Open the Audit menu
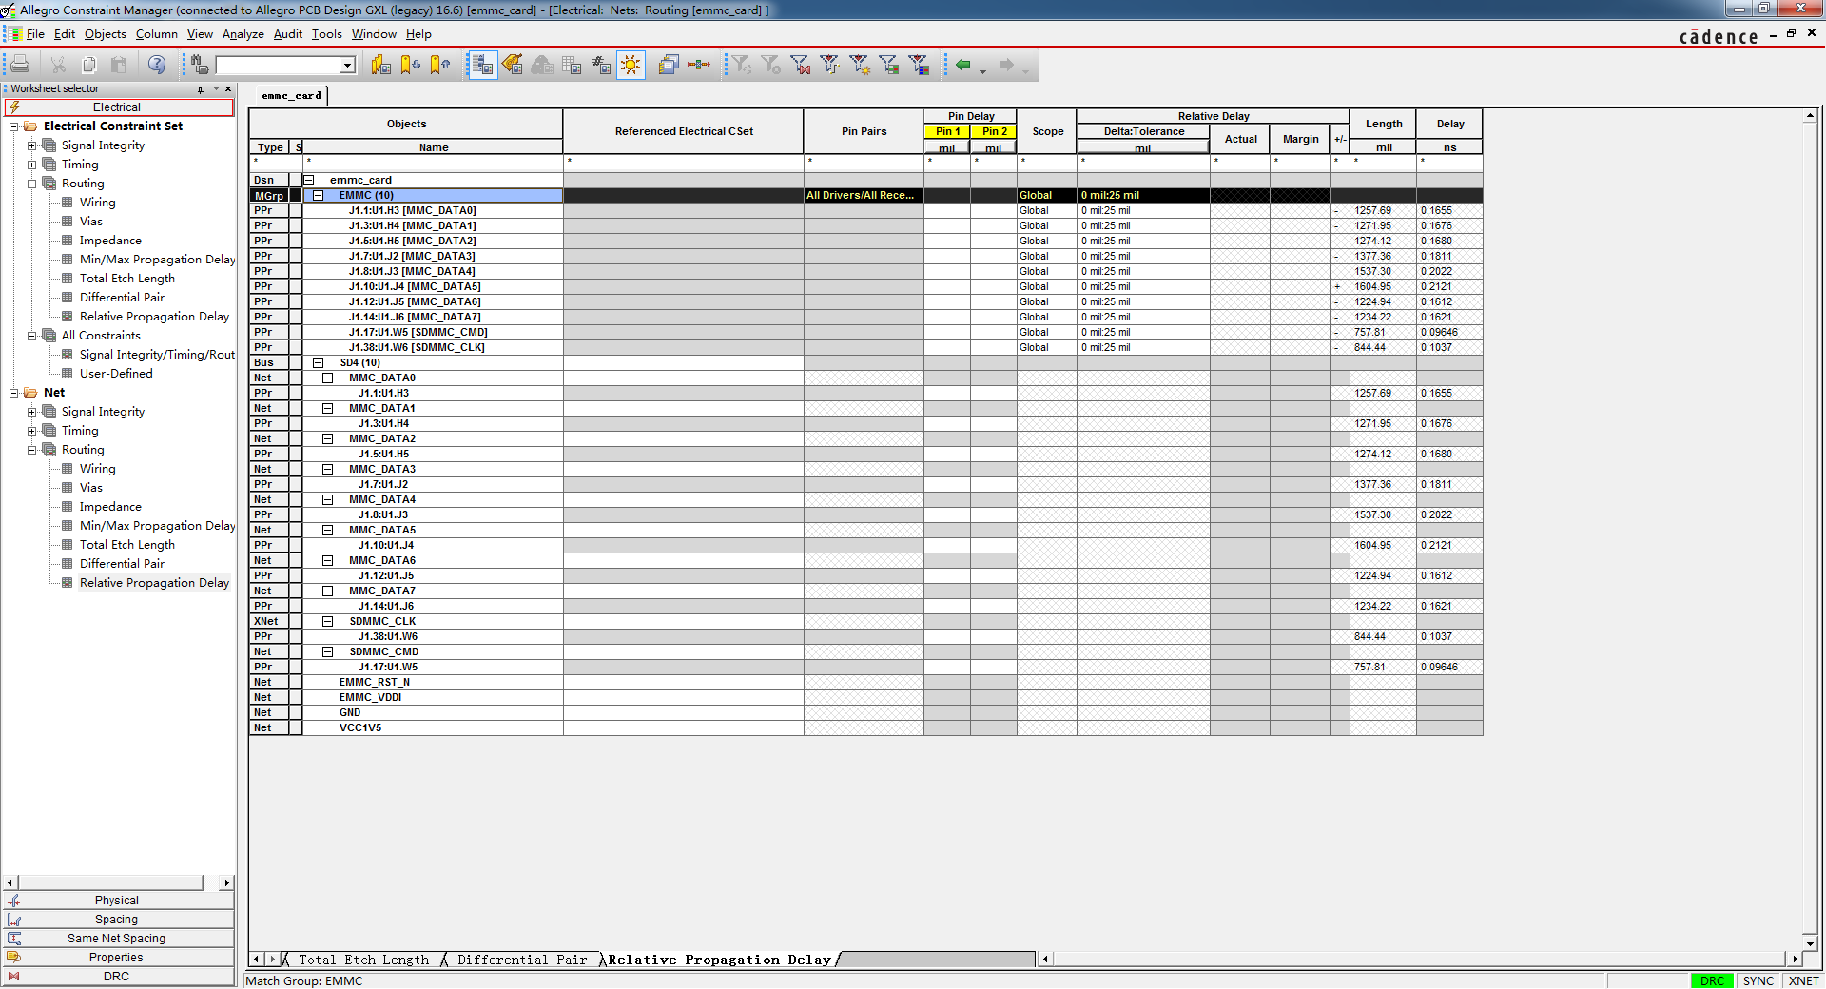This screenshot has height=989, width=1826. tap(288, 34)
